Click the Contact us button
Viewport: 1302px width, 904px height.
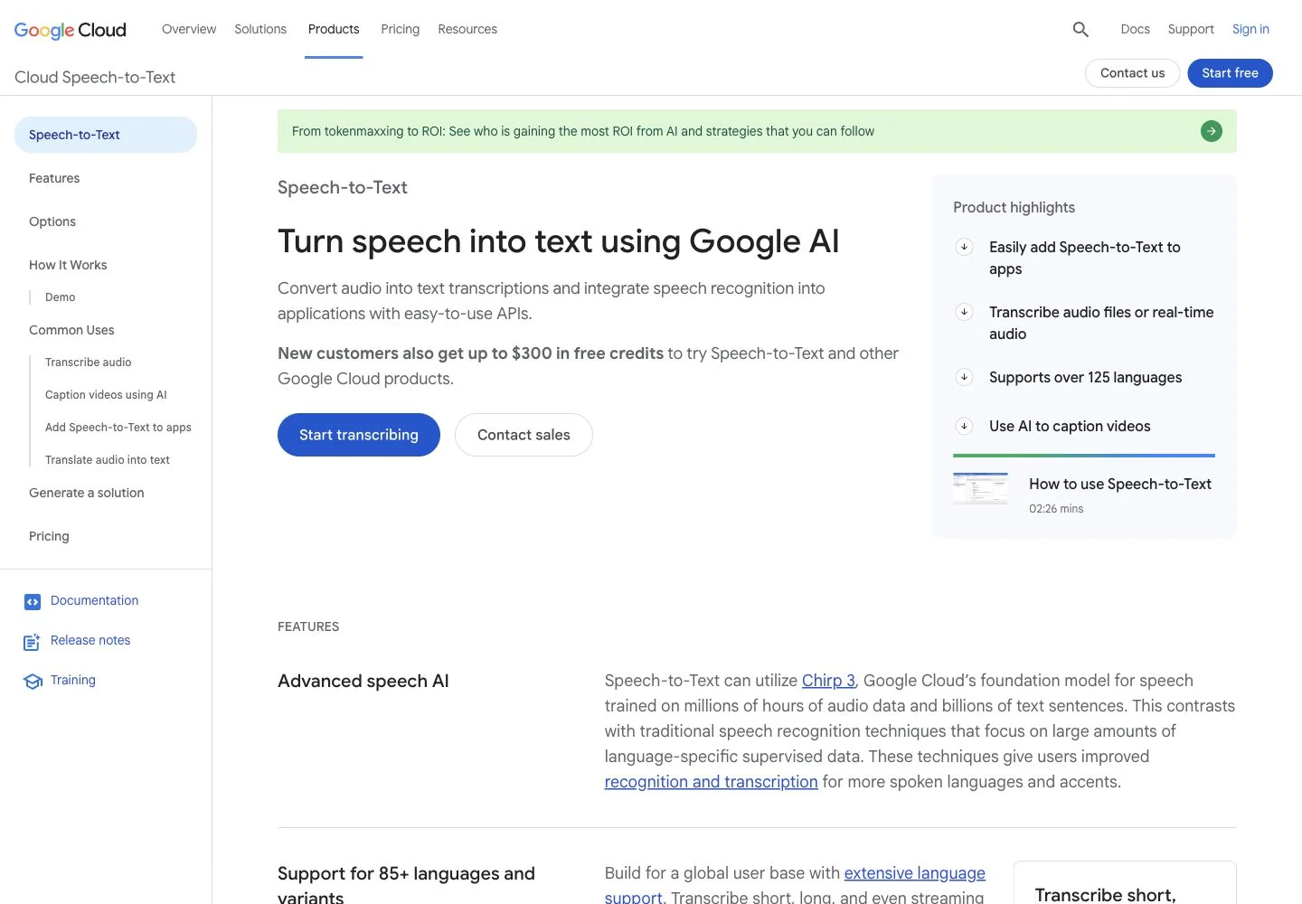coord(1132,73)
